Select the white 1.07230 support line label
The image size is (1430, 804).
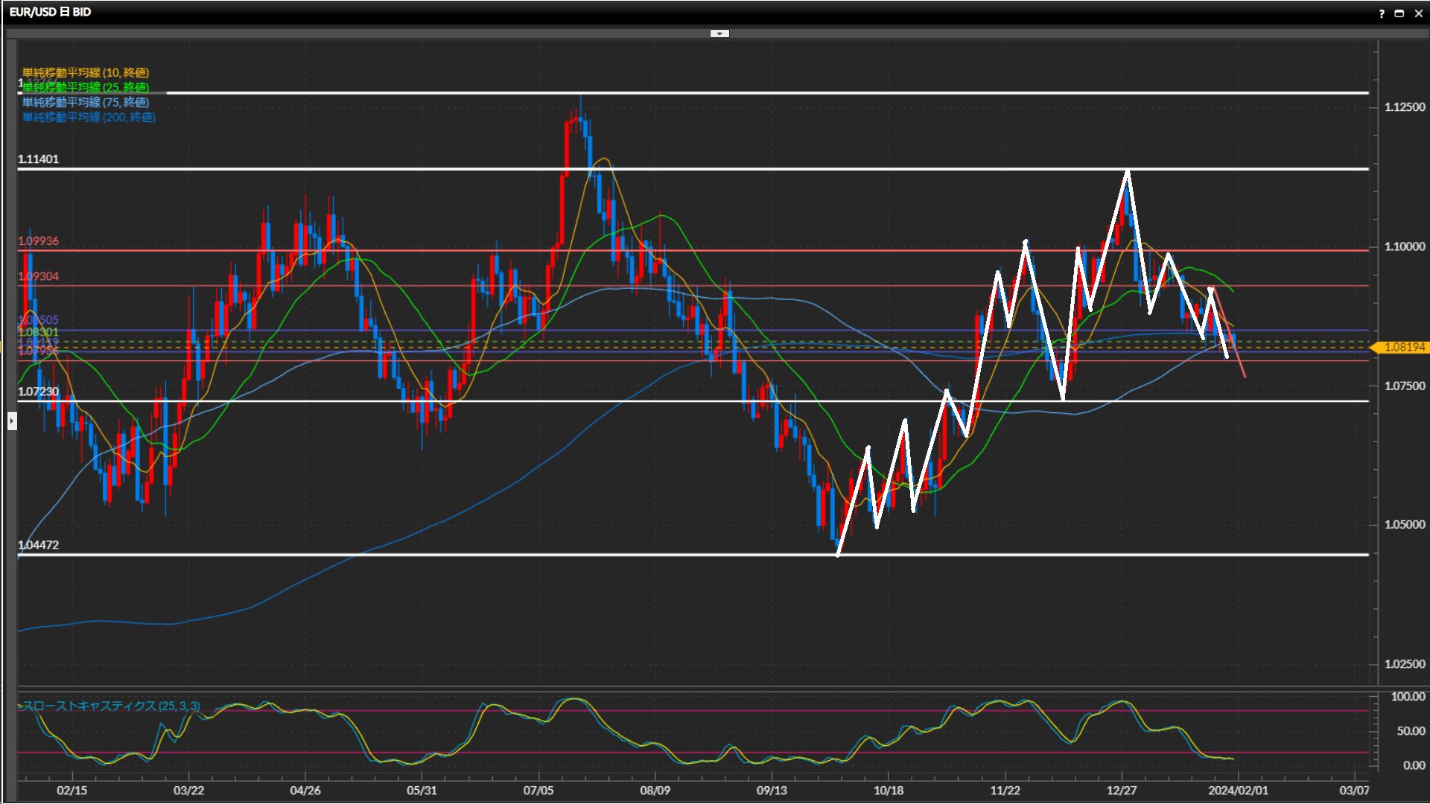(39, 392)
